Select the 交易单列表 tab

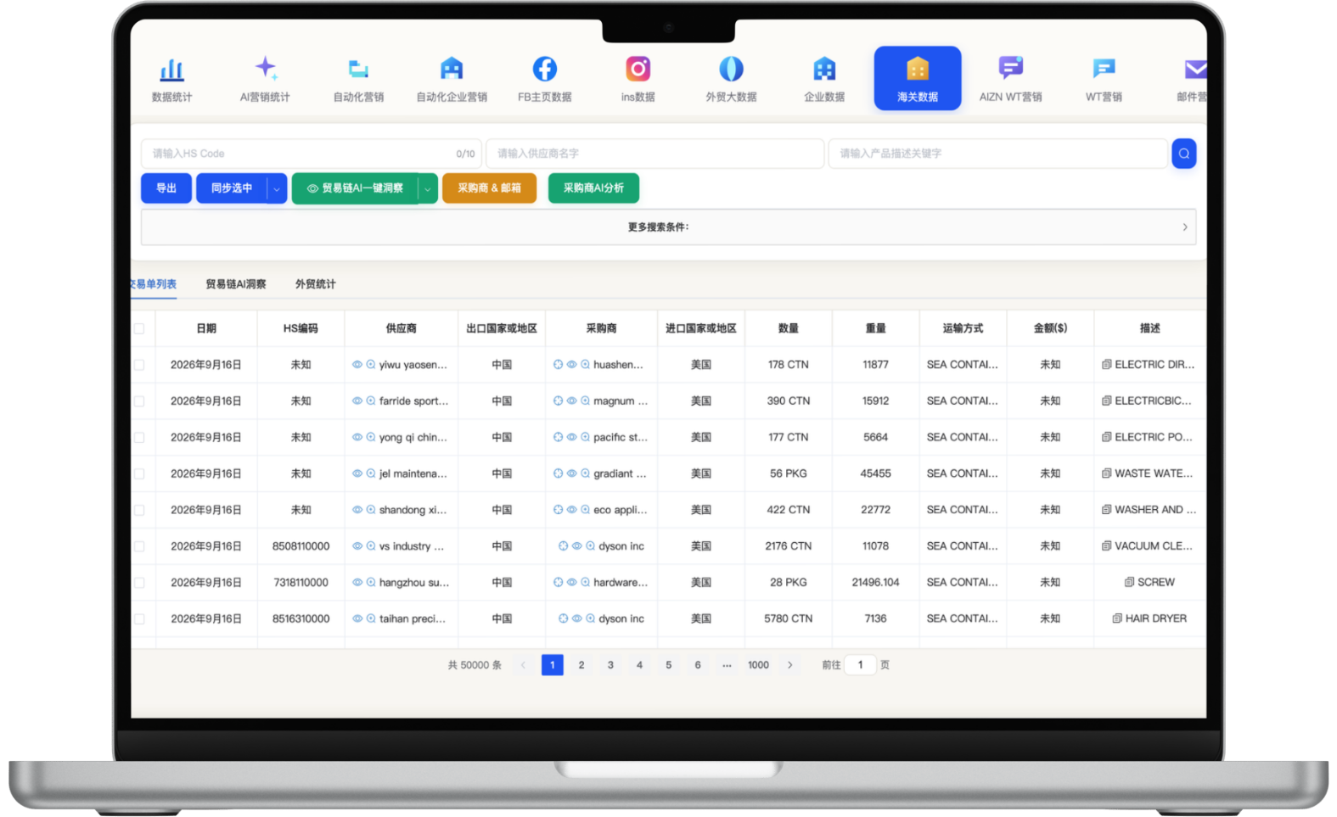[x=154, y=284]
